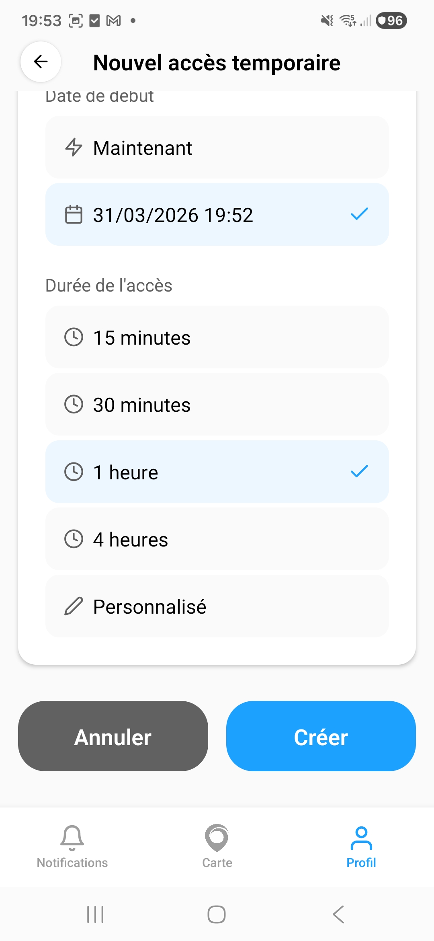This screenshot has height=941, width=434.
Task: Click the clock icon for 4 heures
Action: [x=74, y=539]
